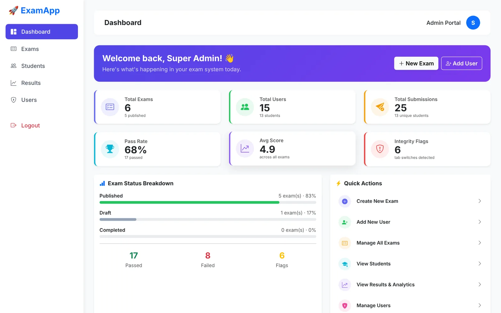Open the Dashboard sidebar item
This screenshot has width=501, height=313.
click(x=42, y=32)
